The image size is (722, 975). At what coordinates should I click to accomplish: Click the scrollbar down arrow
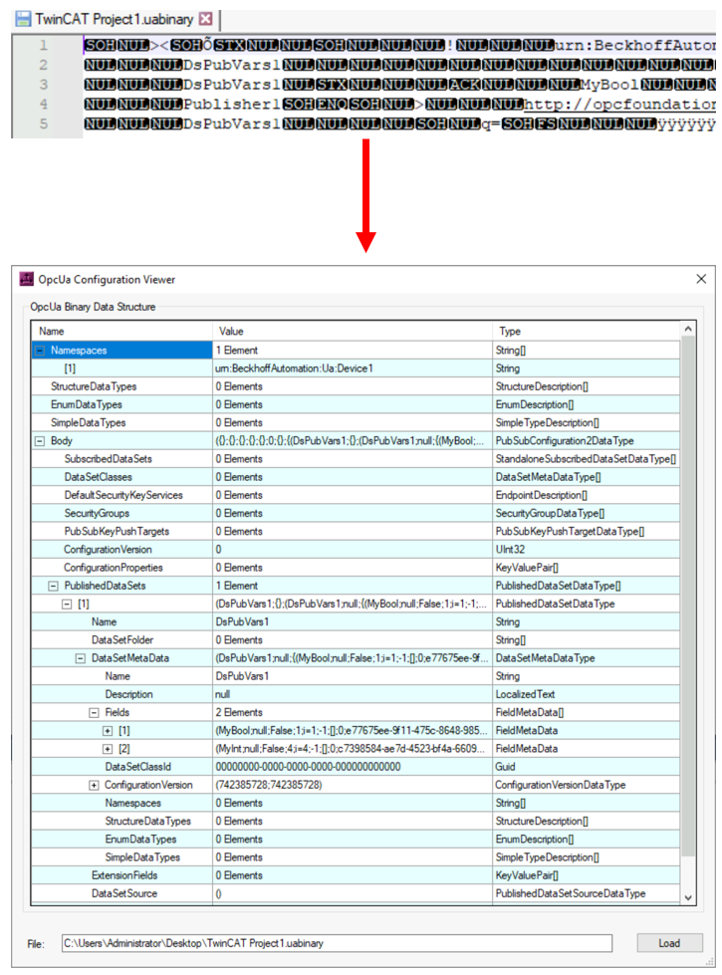click(x=688, y=897)
